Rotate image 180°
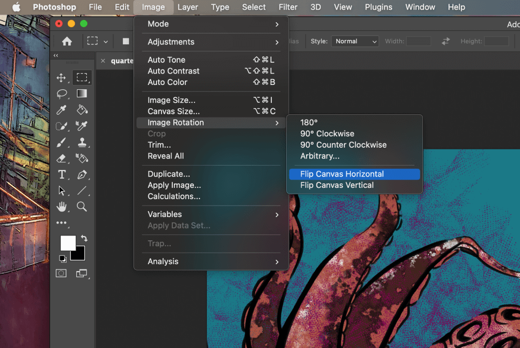The image size is (520, 348). pos(354,123)
